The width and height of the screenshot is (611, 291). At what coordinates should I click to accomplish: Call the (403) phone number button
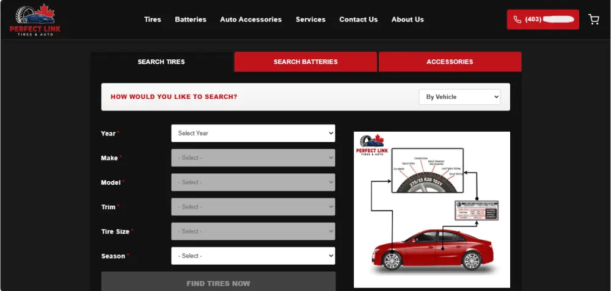coord(543,20)
